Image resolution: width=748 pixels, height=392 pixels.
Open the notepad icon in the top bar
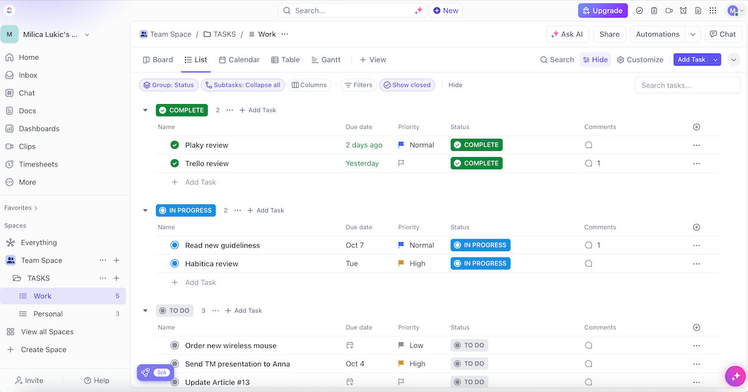coord(654,11)
